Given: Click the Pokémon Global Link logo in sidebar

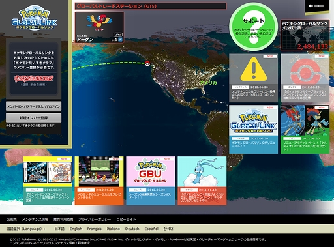Looking at the screenshot, I should click(x=35, y=18).
